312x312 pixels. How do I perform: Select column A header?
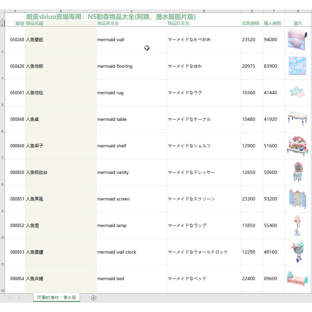pyautogui.click(x=15, y=11)
